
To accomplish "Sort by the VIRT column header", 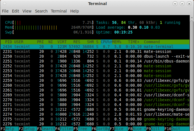I will tap(62, 42).
